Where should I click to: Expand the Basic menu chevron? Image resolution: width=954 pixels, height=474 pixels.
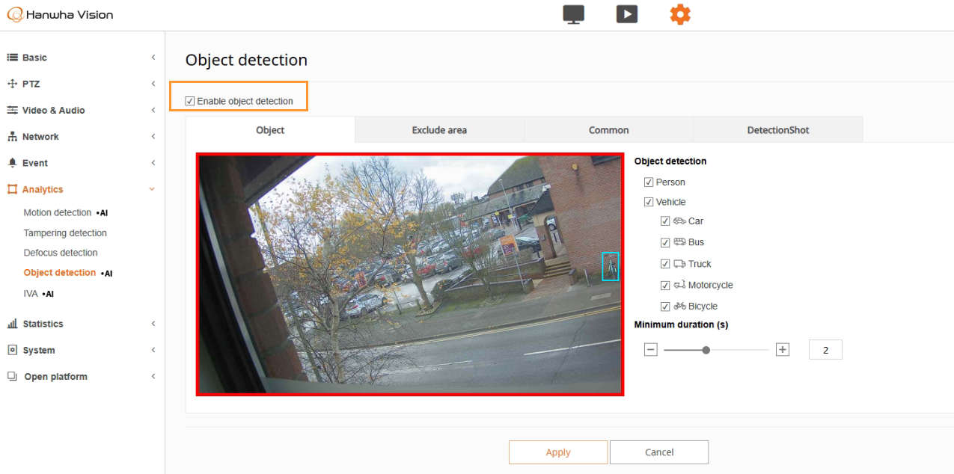tap(153, 58)
